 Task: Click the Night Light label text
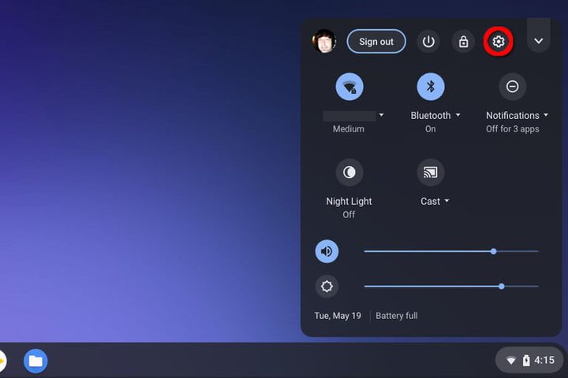coord(349,201)
